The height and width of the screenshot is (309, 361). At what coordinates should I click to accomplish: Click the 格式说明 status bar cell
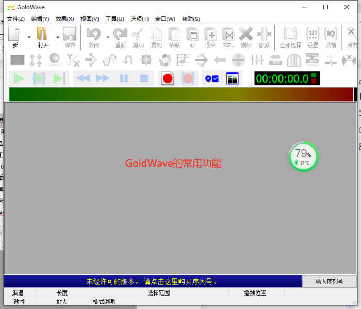[x=104, y=301]
